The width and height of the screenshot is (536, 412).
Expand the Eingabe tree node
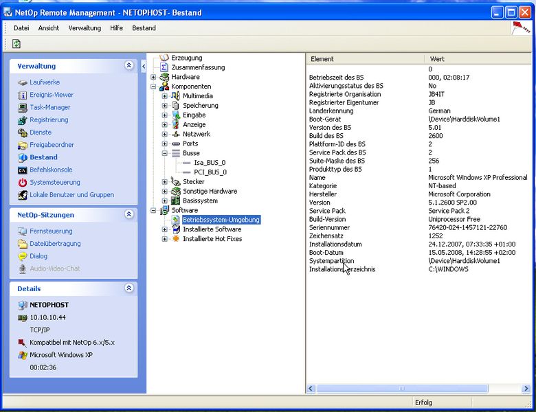pos(164,115)
